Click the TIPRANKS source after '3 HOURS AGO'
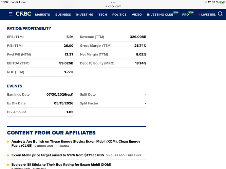 tap(134, 155)
